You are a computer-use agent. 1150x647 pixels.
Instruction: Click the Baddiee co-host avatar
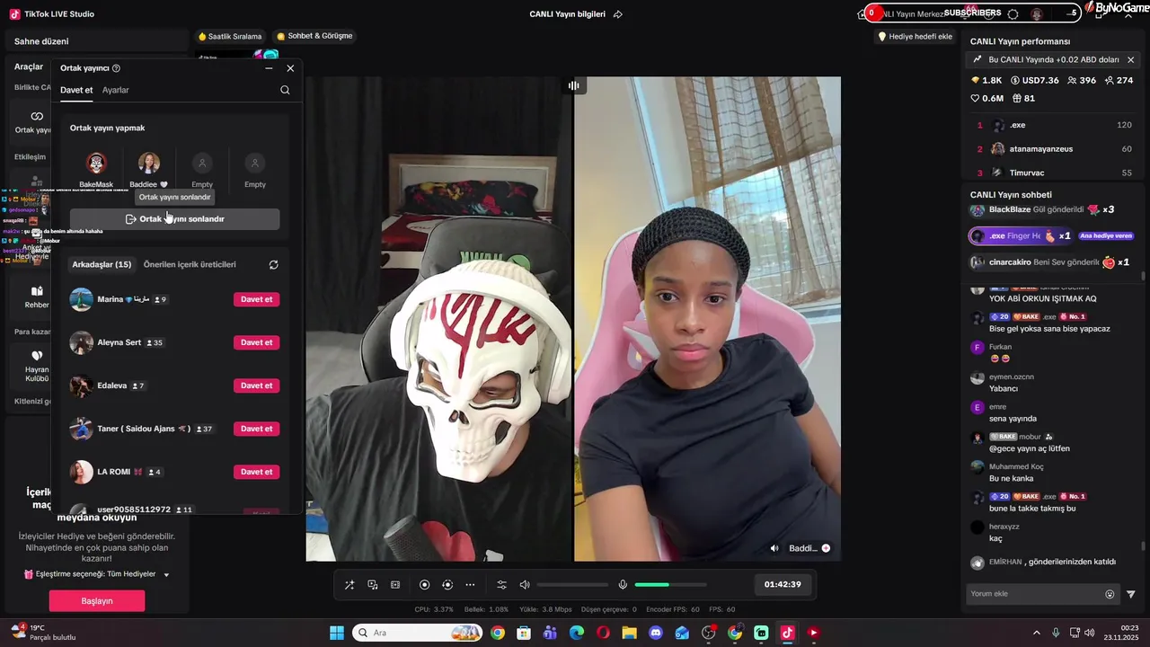pos(149,164)
